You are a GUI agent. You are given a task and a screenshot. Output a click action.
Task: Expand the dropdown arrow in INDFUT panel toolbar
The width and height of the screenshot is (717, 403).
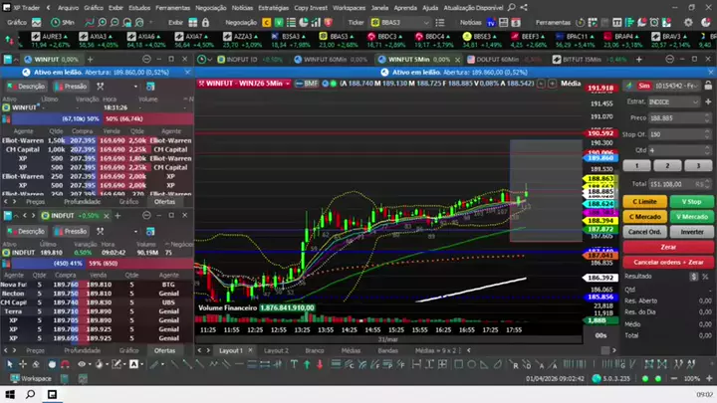point(135,232)
